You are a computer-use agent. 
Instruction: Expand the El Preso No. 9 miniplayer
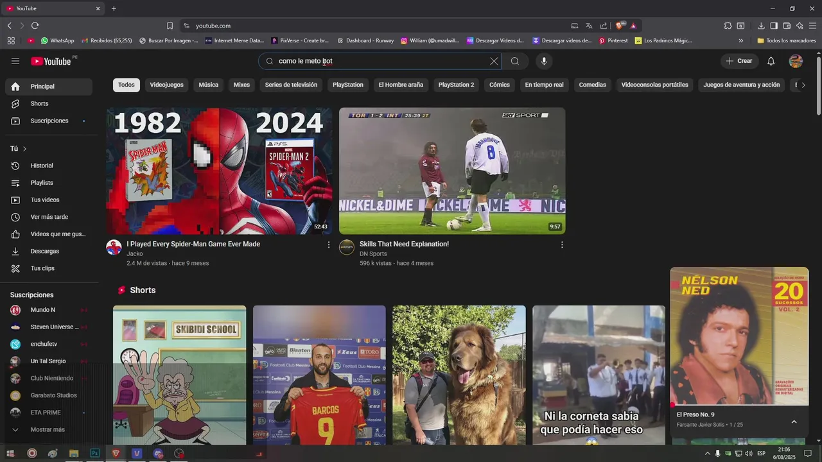click(794, 422)
